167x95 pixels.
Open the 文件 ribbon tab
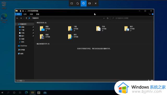[x=19, y=14]
